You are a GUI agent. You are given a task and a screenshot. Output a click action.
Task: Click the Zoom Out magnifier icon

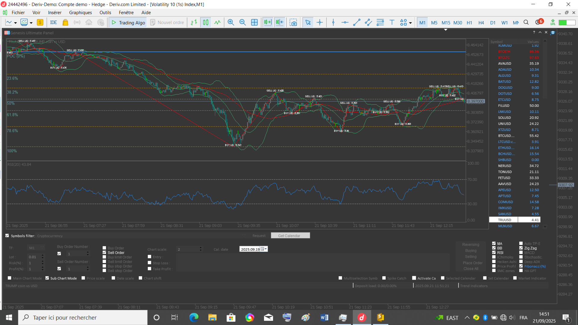[242, 23]
